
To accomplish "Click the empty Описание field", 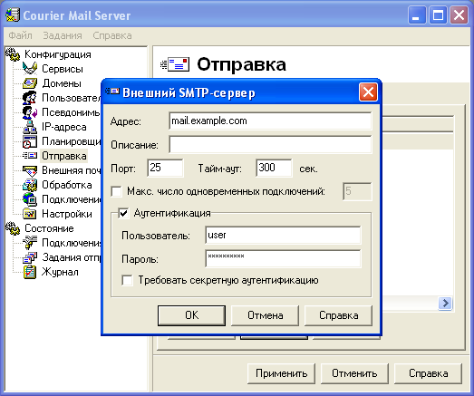I will (270, 144).
